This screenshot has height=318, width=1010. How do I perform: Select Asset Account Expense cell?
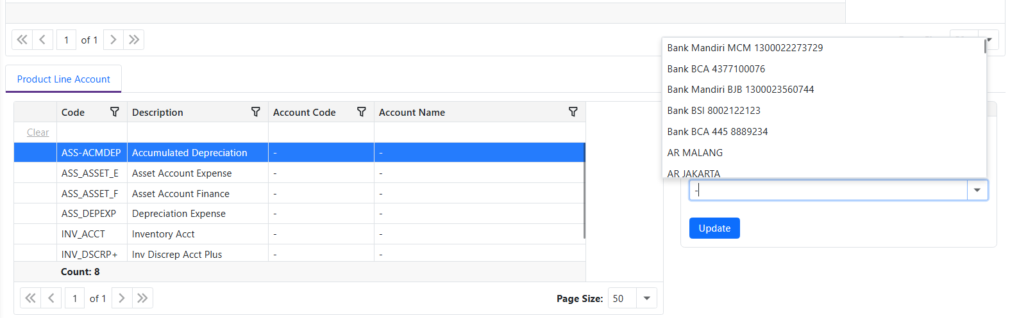tap(198, 173)
